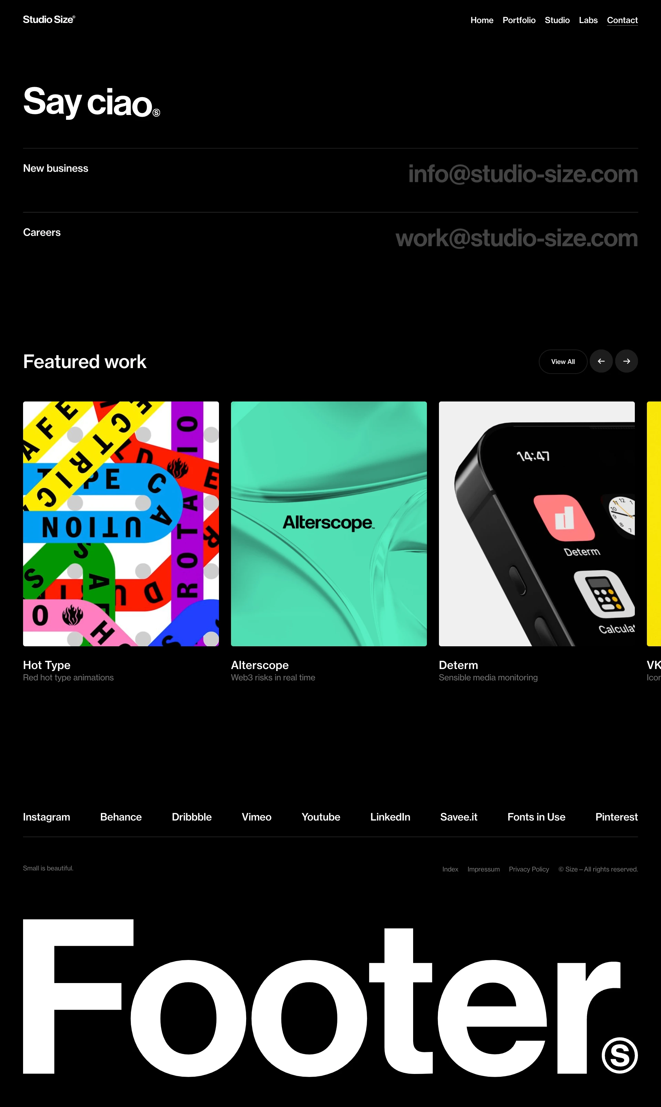Click the info@studio-size.com email link
This screenshot has height=1107, width=661.
(x=523, y=173)
